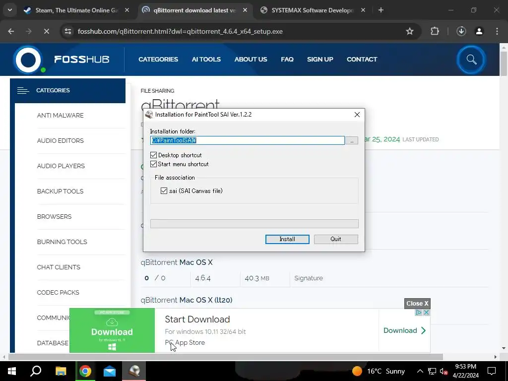The width and height of the screenshot is (508, 381).
Task: Click the Installation folder path field
Action: point(247,140)
